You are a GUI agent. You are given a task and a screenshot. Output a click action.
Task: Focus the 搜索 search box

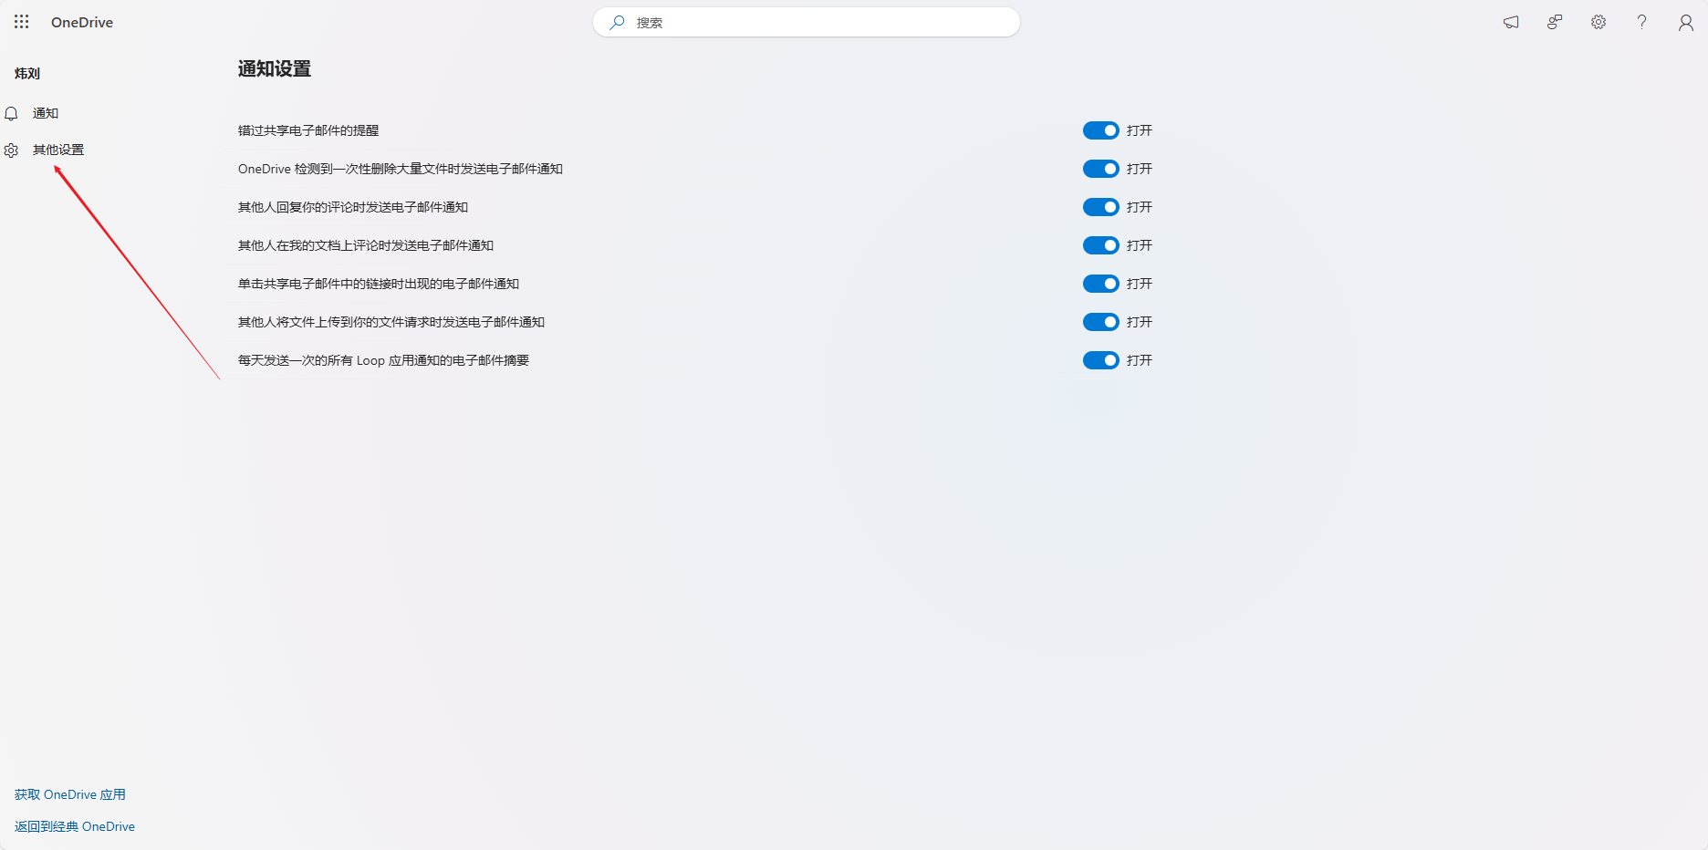[x=807, y=22]
